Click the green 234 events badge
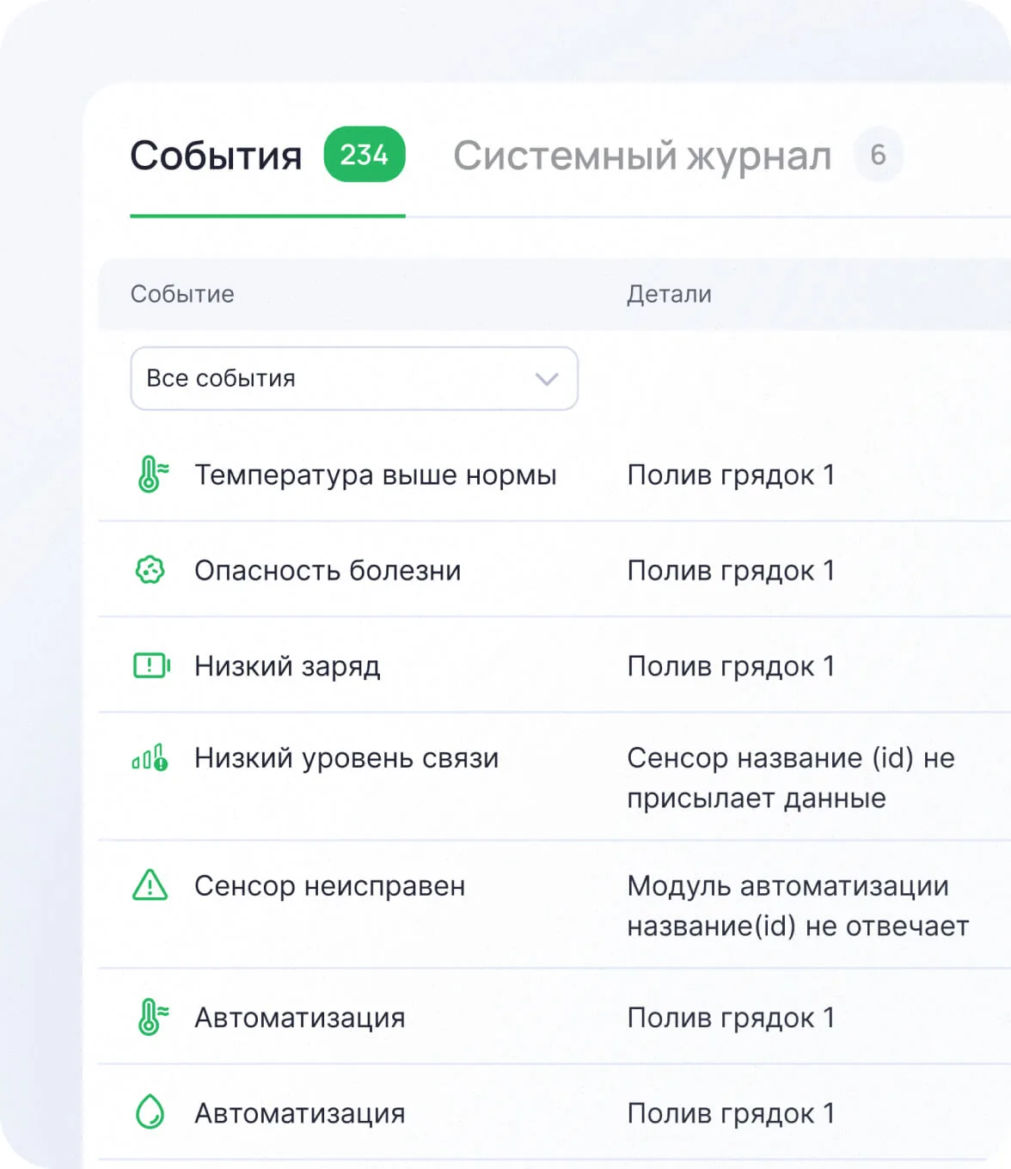 [x=365, y=155]
